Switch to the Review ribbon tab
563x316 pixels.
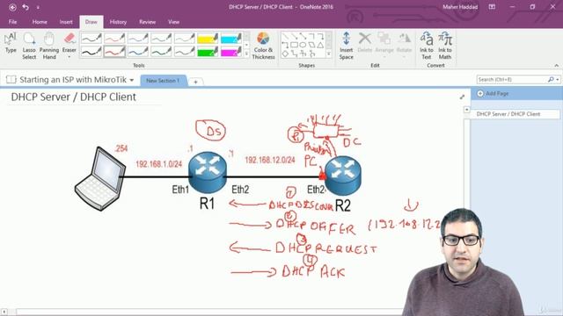pyautogui.click(x=147, y=22)
